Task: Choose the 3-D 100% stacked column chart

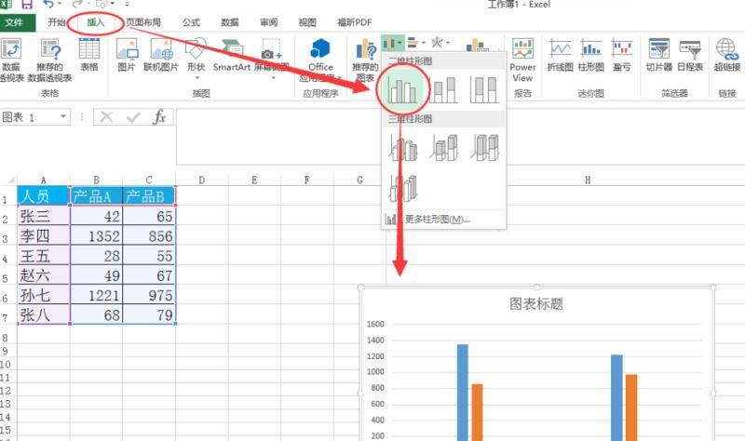Action: pyautogui.click(x=484, y=148)
